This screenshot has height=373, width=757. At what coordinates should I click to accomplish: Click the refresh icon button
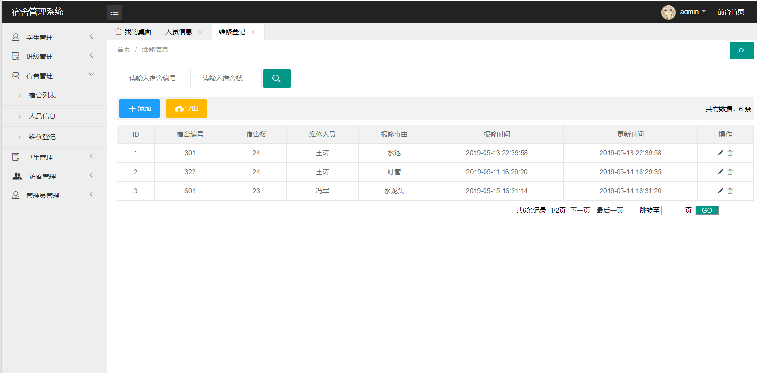(741, 50)
